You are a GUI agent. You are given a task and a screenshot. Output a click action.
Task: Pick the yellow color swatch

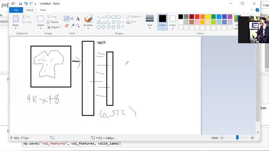[x=208, y=17]
